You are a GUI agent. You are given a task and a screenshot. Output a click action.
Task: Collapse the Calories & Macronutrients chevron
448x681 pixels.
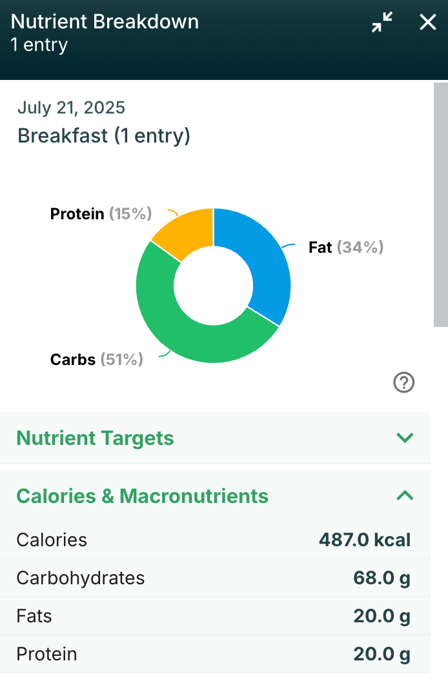(405, 496)
